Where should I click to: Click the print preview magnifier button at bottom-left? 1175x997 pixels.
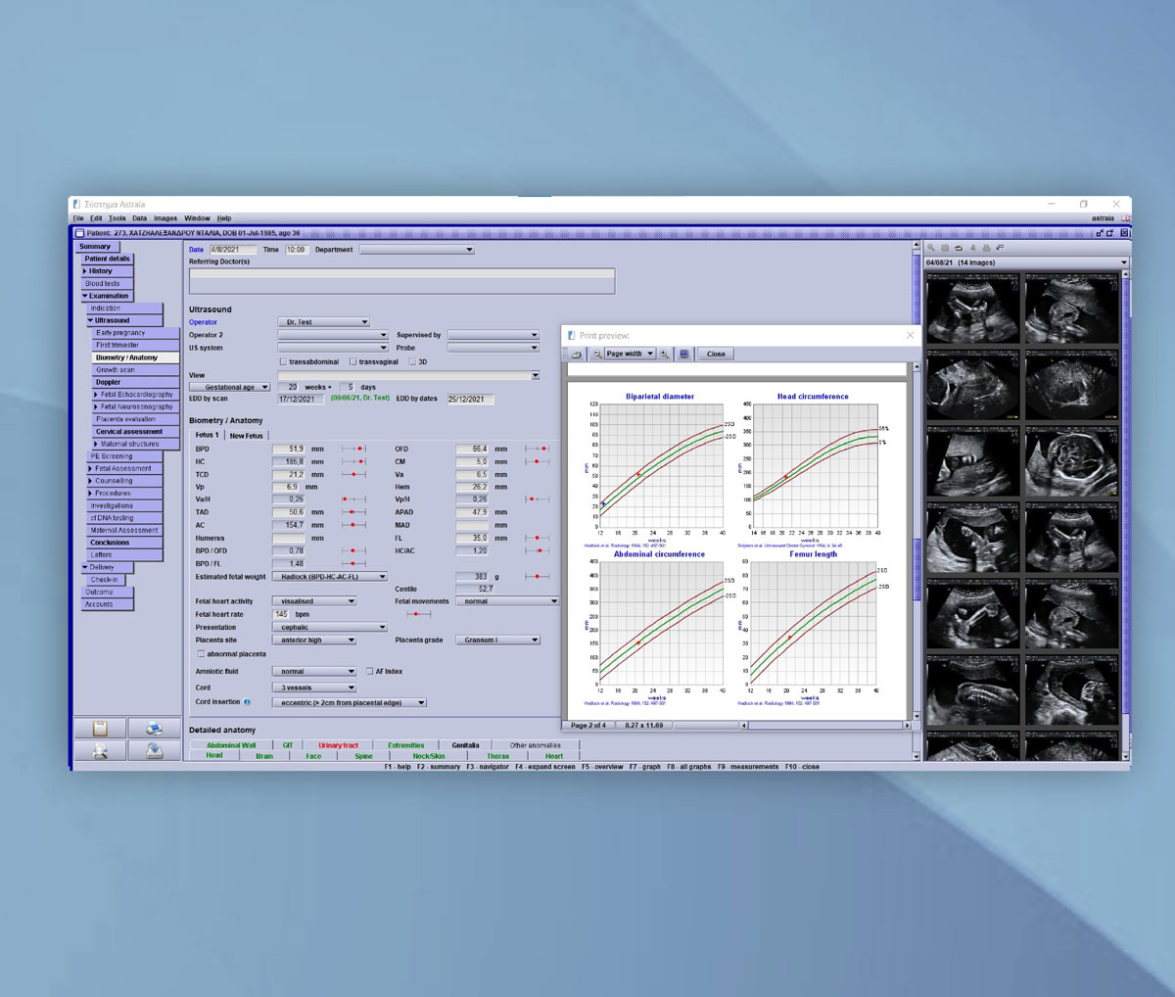(x=100, y=751)
